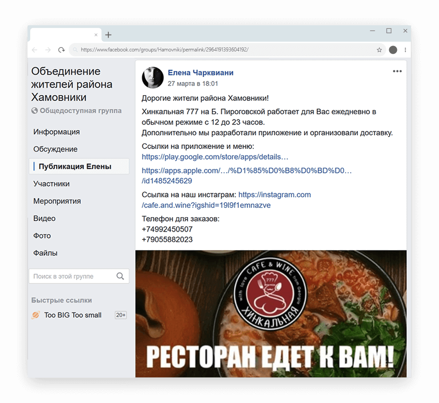Open the Мероприятия section
This screenshot has height=403, width=439.
coord(57,201)
